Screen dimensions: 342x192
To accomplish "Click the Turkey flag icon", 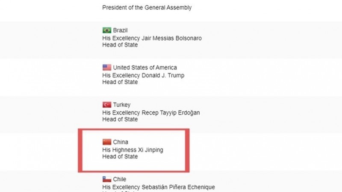I will 107,105.
